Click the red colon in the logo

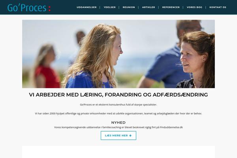point(49,8)
